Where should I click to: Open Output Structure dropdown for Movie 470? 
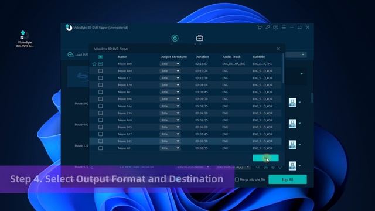pos(170,85)
